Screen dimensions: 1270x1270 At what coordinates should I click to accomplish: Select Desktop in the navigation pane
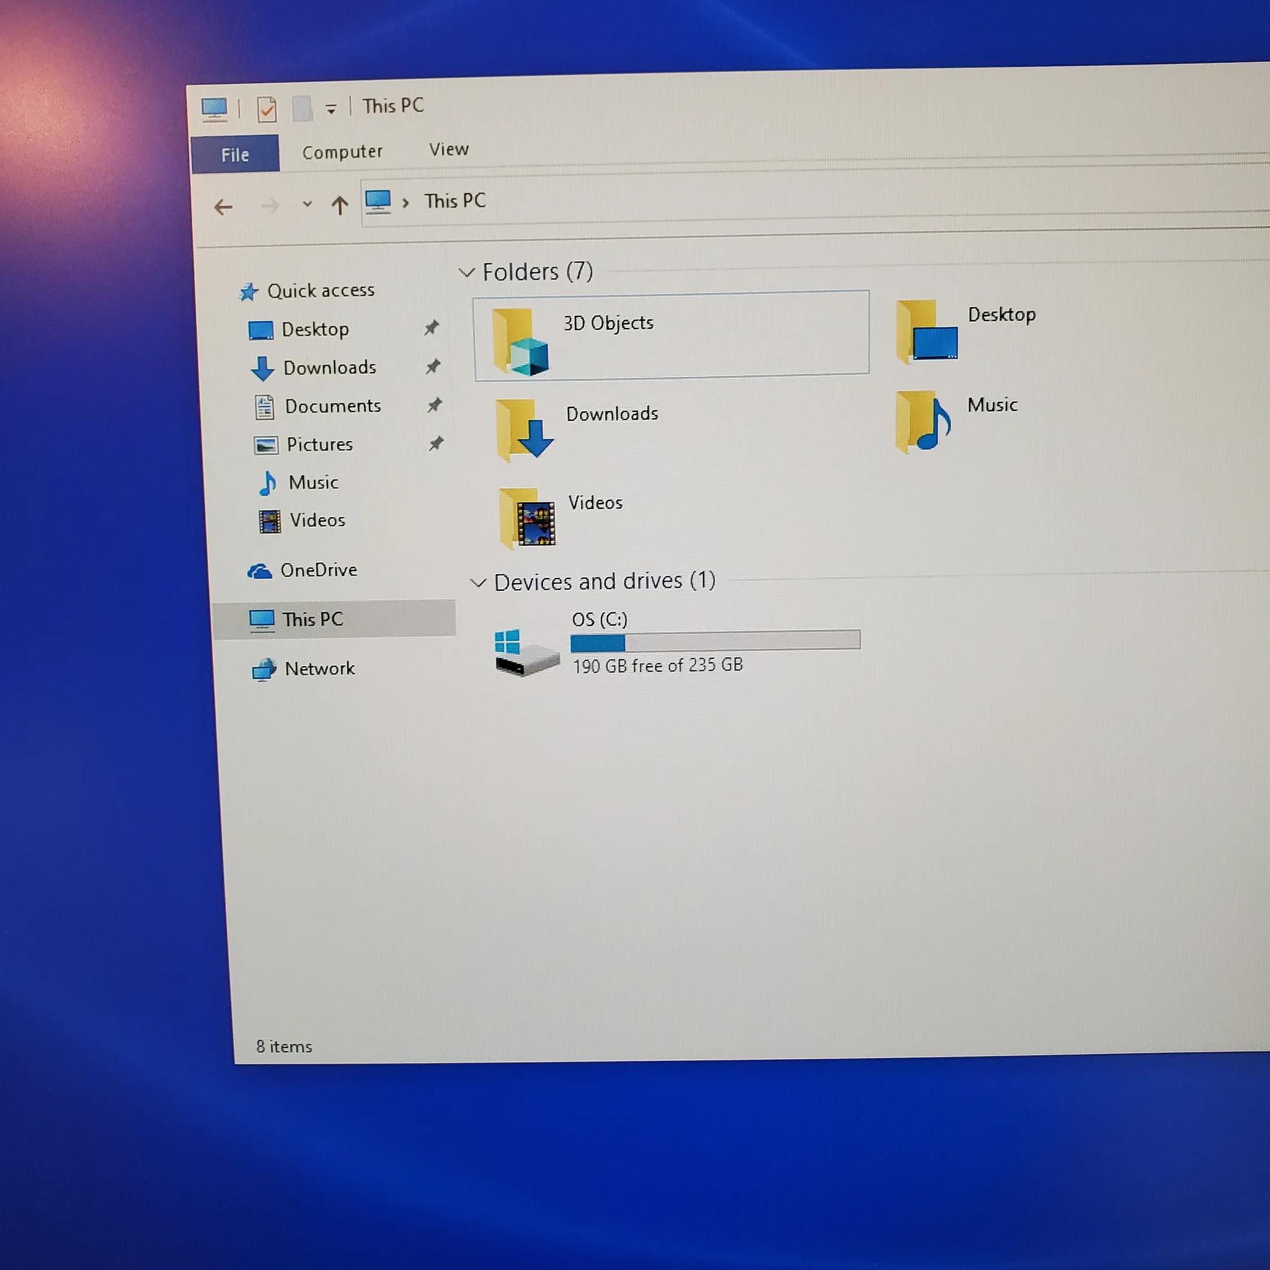315,329
